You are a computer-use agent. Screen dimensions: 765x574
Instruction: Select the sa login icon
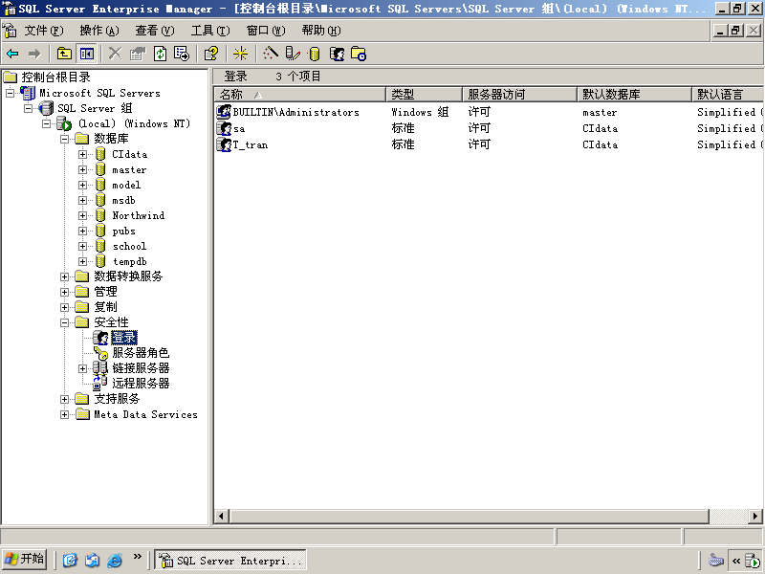point(224,128)
